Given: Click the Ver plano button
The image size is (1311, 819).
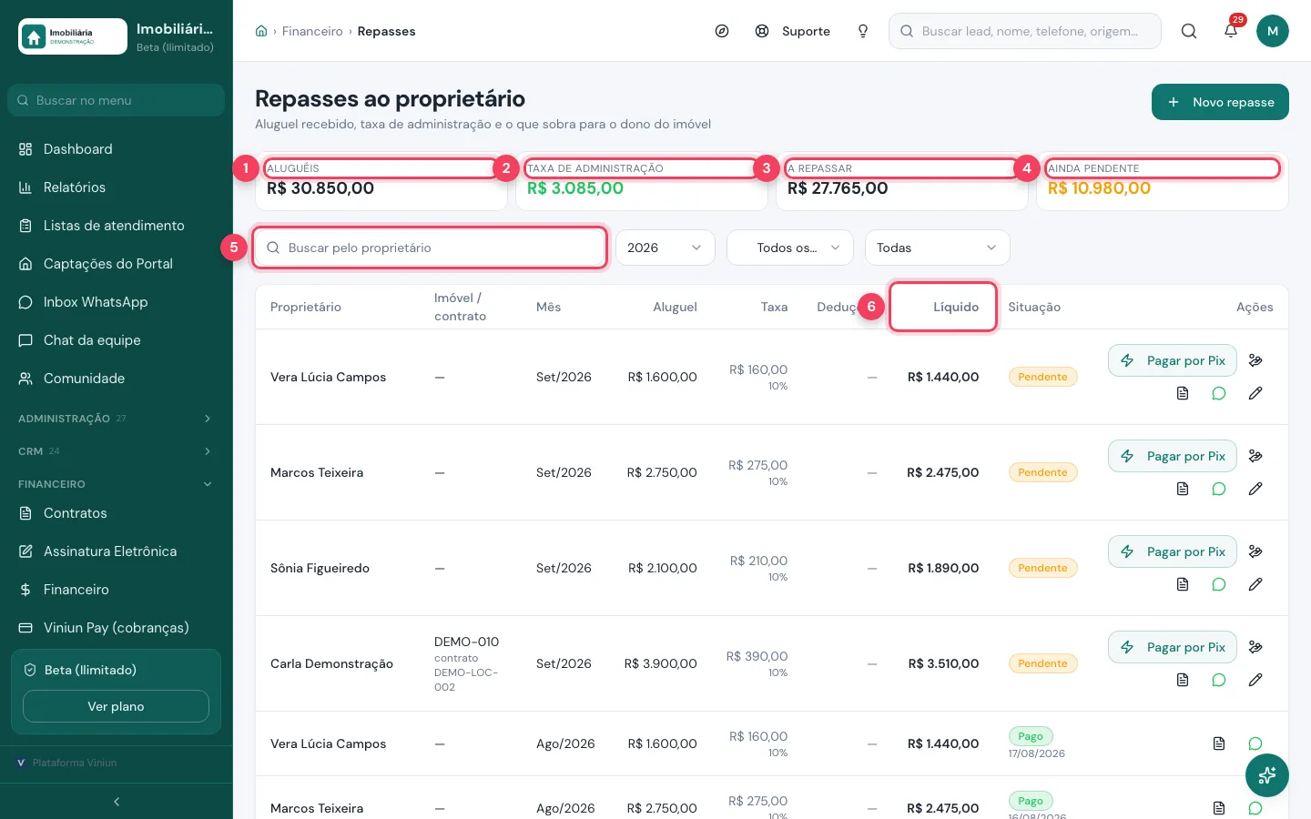Looking at the screenshot, I should click(x=116, y=706).
